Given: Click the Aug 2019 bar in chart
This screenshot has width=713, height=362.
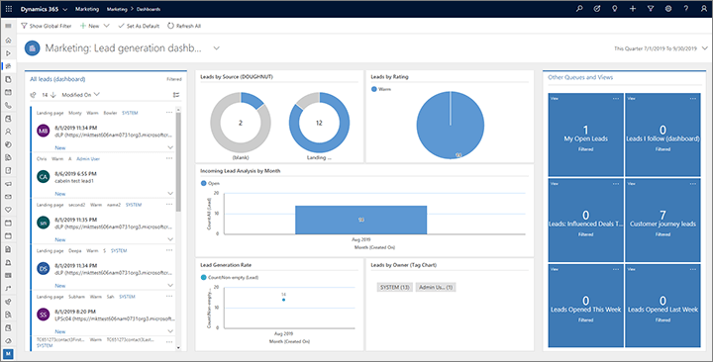Looking at the screenshot, I should 361,220.
